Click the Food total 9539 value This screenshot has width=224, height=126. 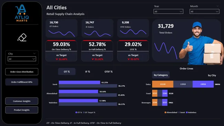171,94
